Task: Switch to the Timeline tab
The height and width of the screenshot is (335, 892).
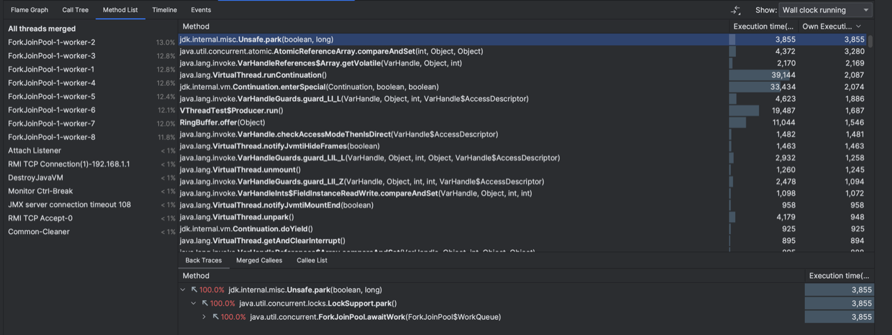Action: click(x=164, y=10)
